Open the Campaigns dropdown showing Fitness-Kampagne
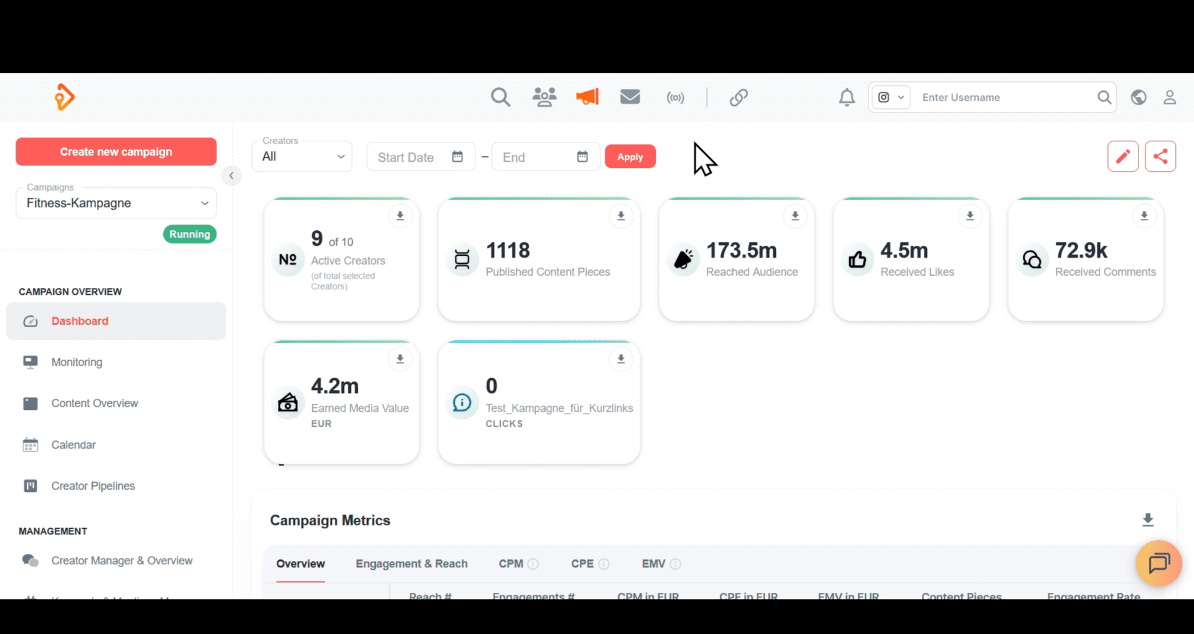Screen dimensions: 1194x634 tap(116, 203)
